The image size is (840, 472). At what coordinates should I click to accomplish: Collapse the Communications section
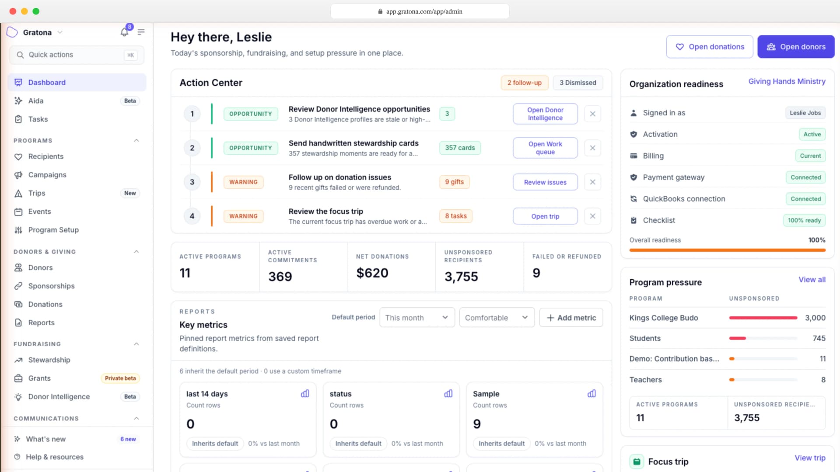pyautogui.click(x=136, y=418)
